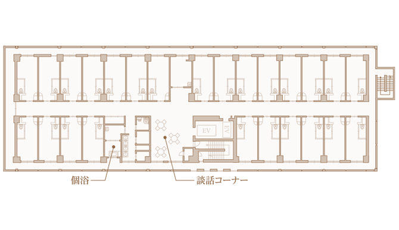Screen dimensions: 399x230
Task: Click the 談話コーナー label text
Action: point(222,181)
